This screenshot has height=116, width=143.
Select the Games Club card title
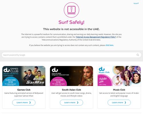coord(24,90)
